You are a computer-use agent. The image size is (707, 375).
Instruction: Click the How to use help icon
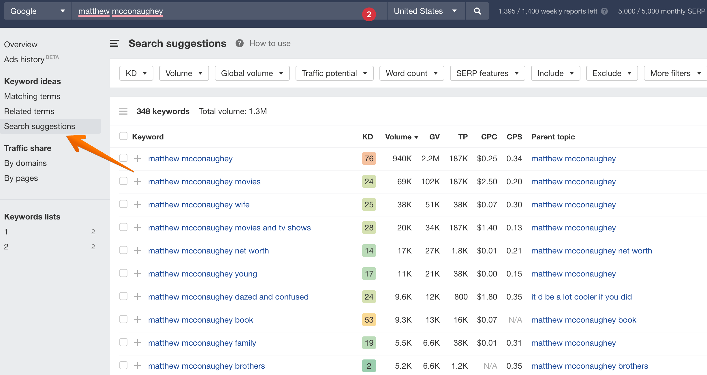pos(239,43)
